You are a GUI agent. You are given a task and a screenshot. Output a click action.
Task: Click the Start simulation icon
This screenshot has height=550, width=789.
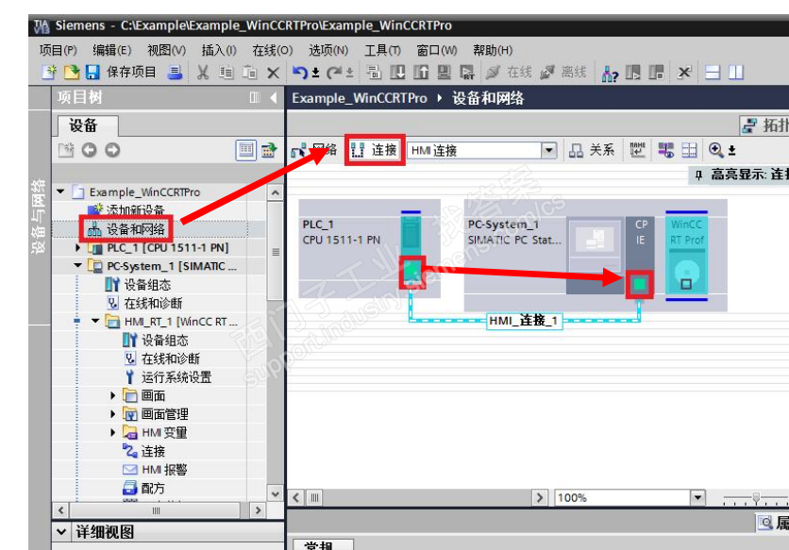(x=444, y=73)
